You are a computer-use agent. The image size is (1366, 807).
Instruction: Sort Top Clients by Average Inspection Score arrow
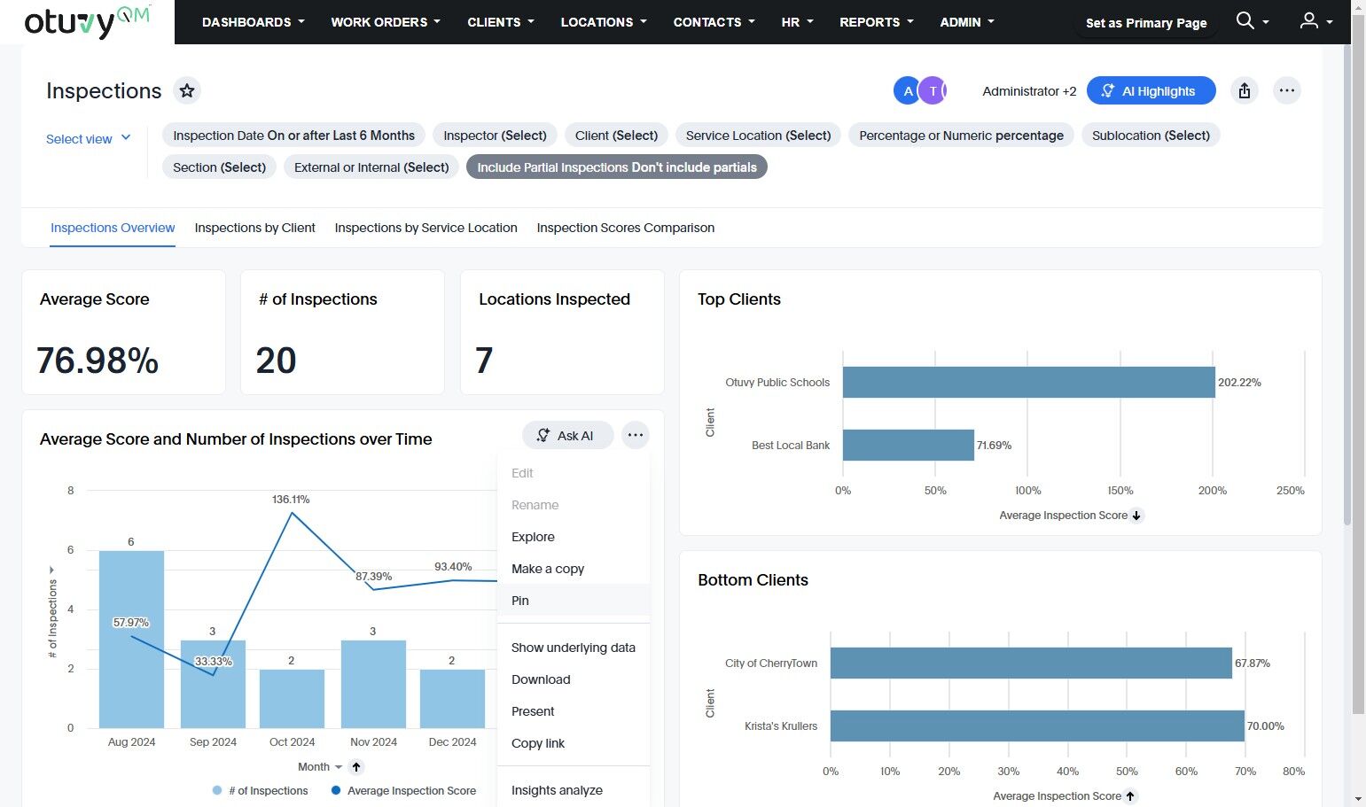pos(1136,516)
